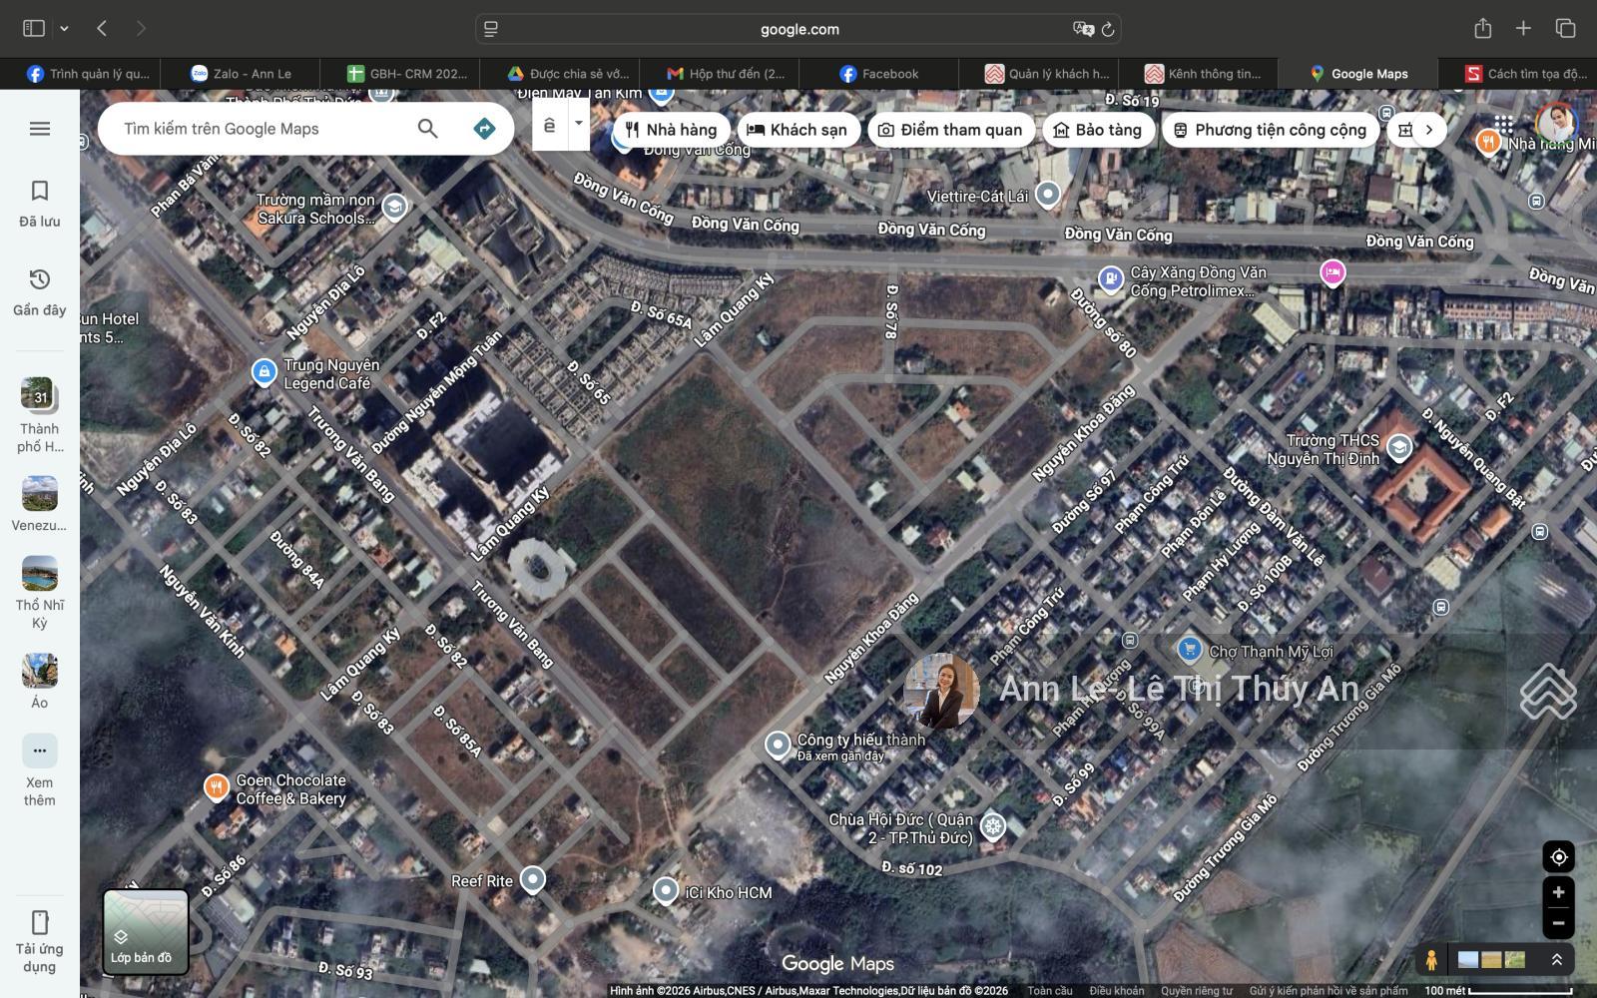Click the search magnifier icon
The height and width of the screenshot is (998, 1597).
427,129
